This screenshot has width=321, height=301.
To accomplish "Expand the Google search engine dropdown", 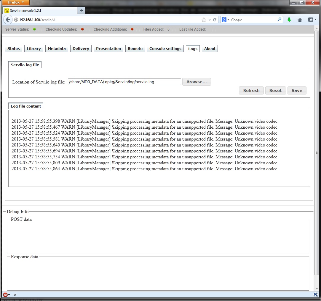I will click(x=226, y=20).
